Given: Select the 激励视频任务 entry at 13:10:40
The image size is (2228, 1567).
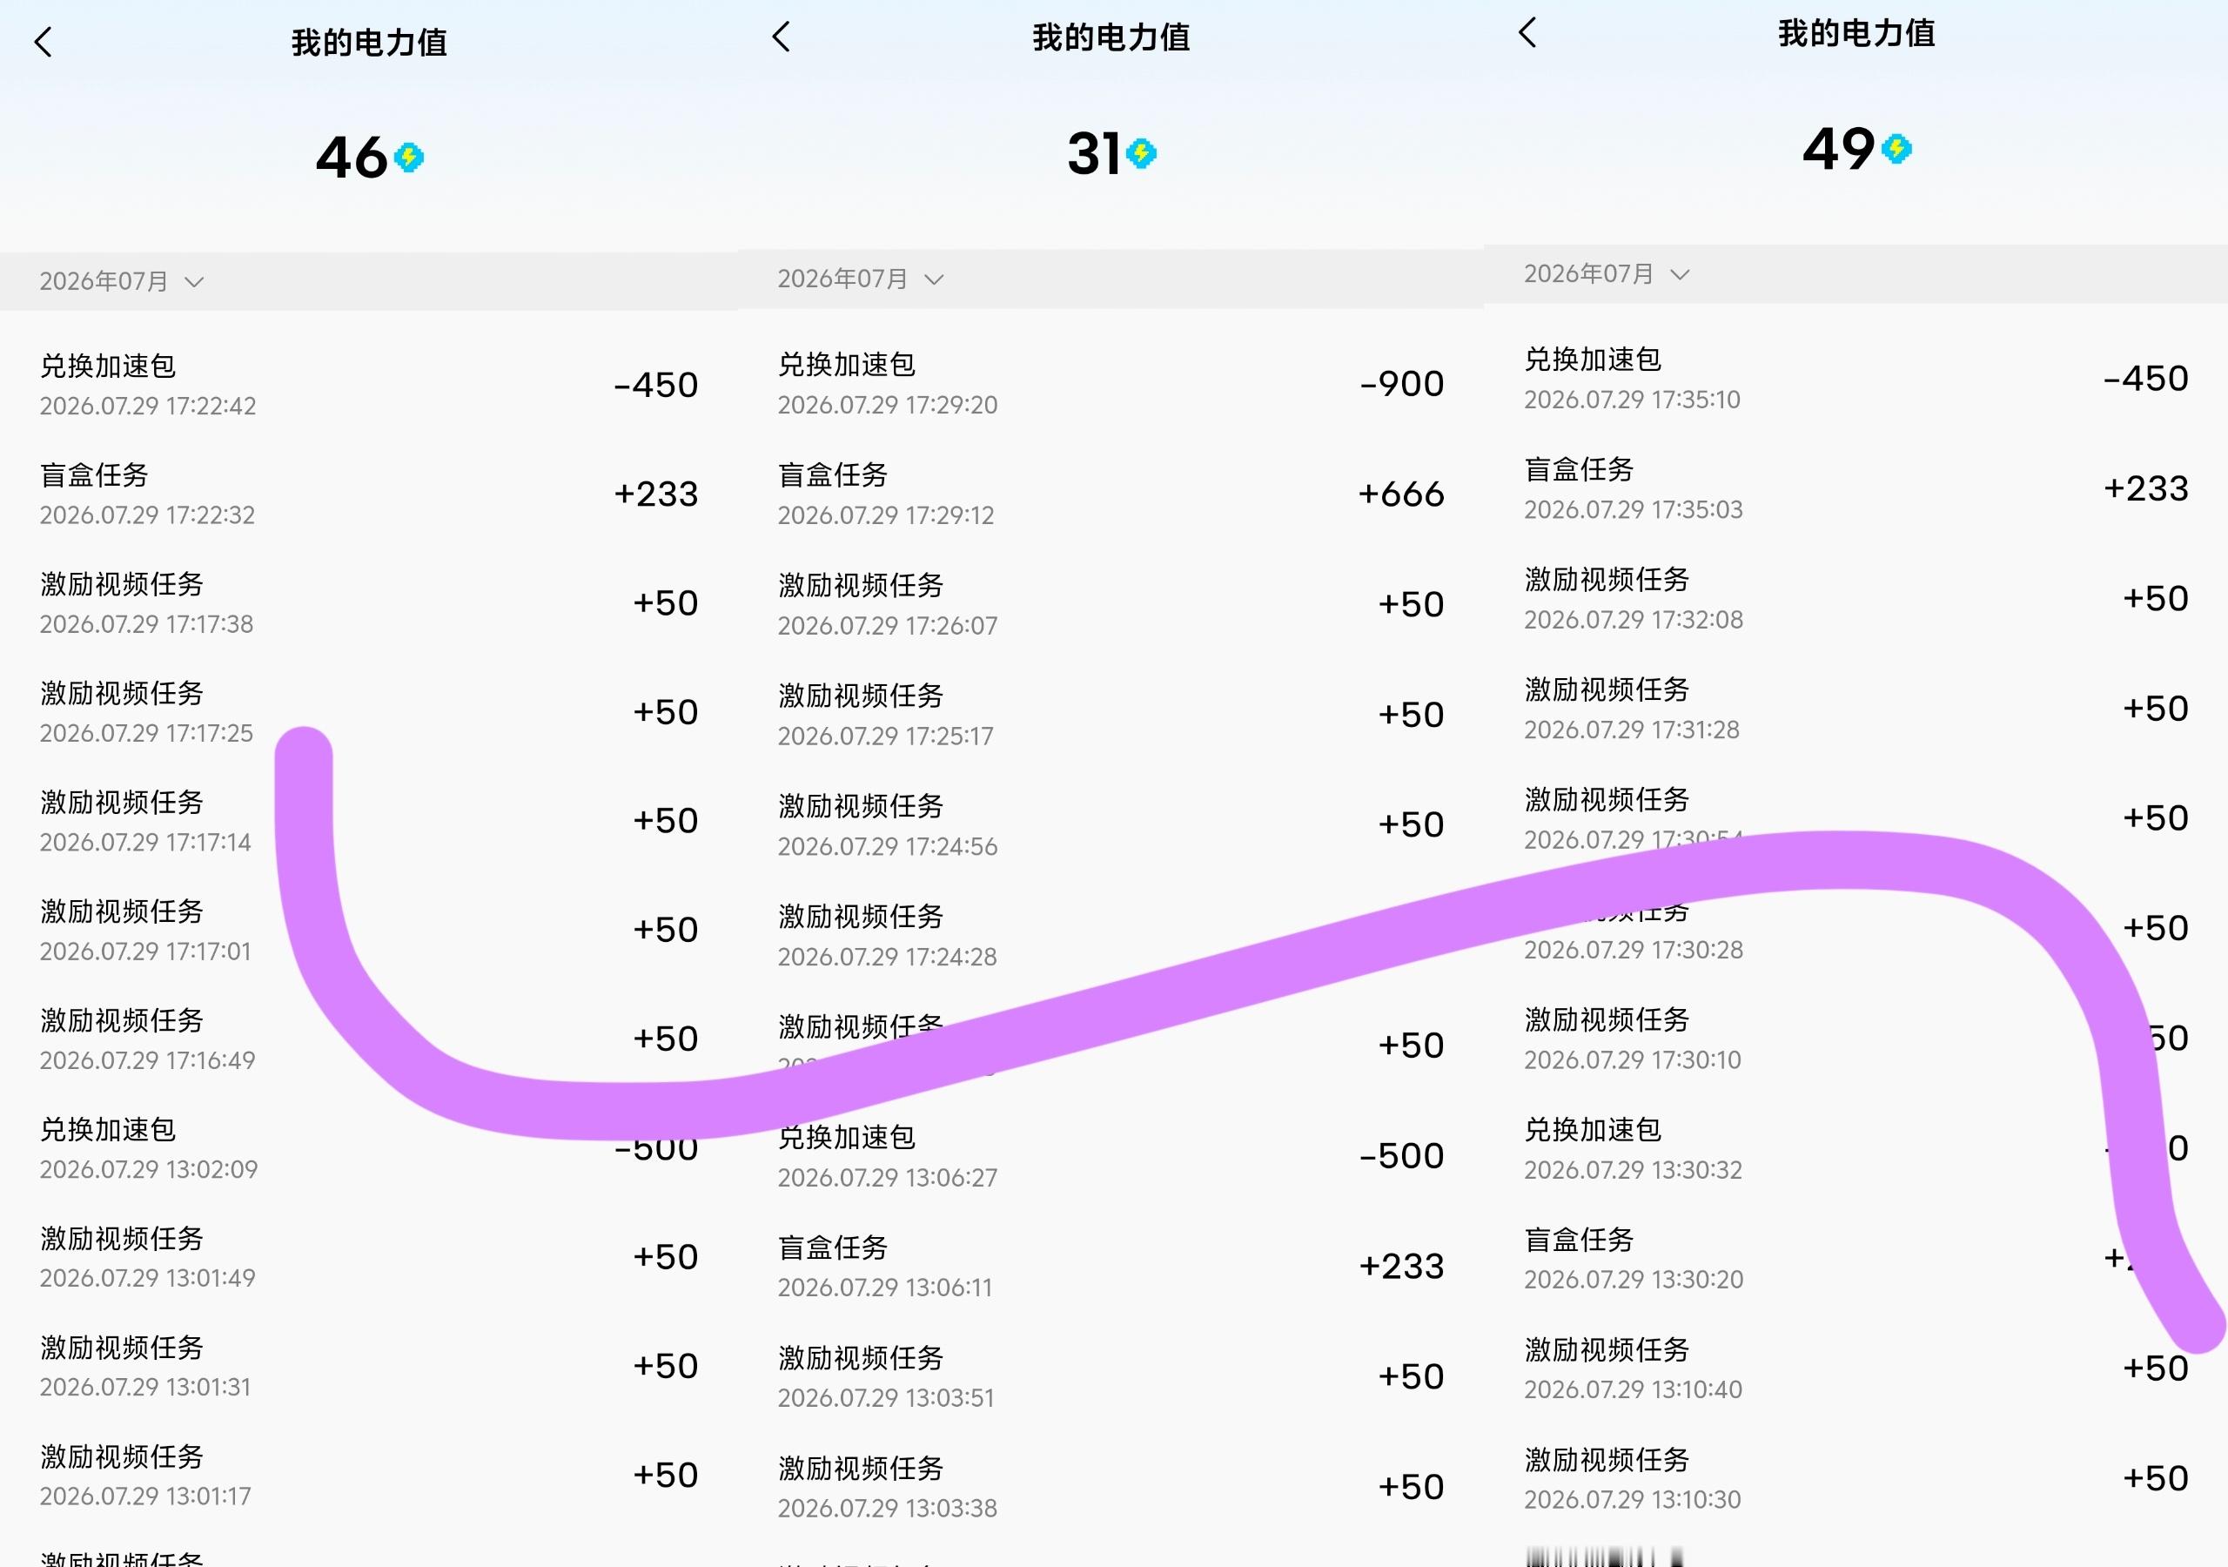Looking at the screenshot, I should [1856, 1369].
